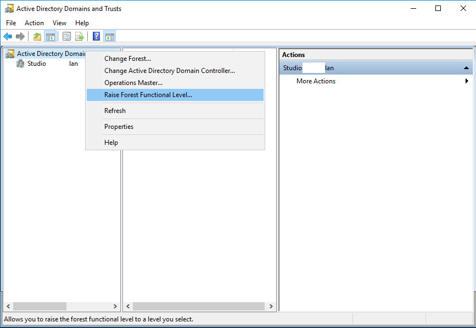476x328 pixels.
Task: Click the root node icon in the console tree
Action: point(10,54)
